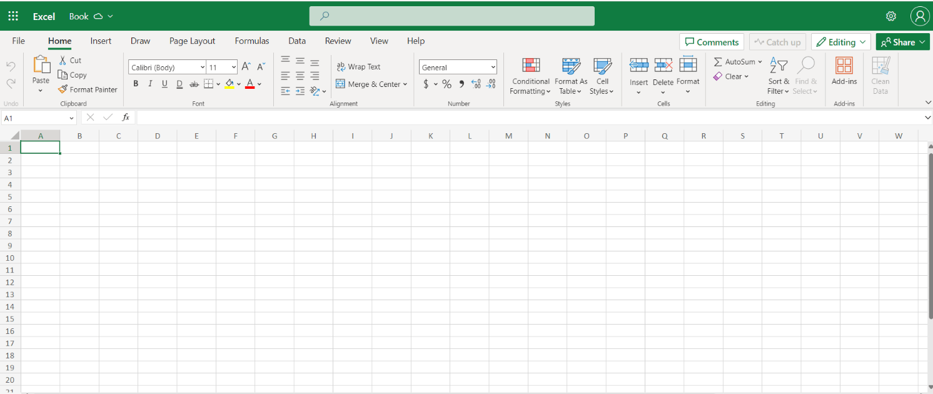Expand the formula bar
933x394 pixels.
tap(927, 118)
